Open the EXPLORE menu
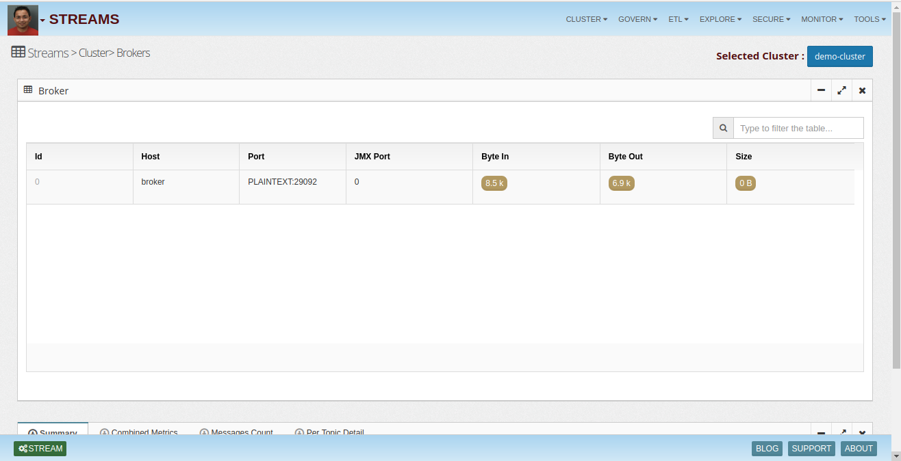This screenshot has height=461, width=901. point(720,19)
